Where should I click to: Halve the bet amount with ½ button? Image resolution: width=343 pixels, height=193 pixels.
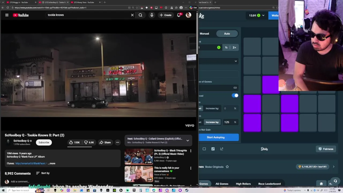click(x=226, y=47)
